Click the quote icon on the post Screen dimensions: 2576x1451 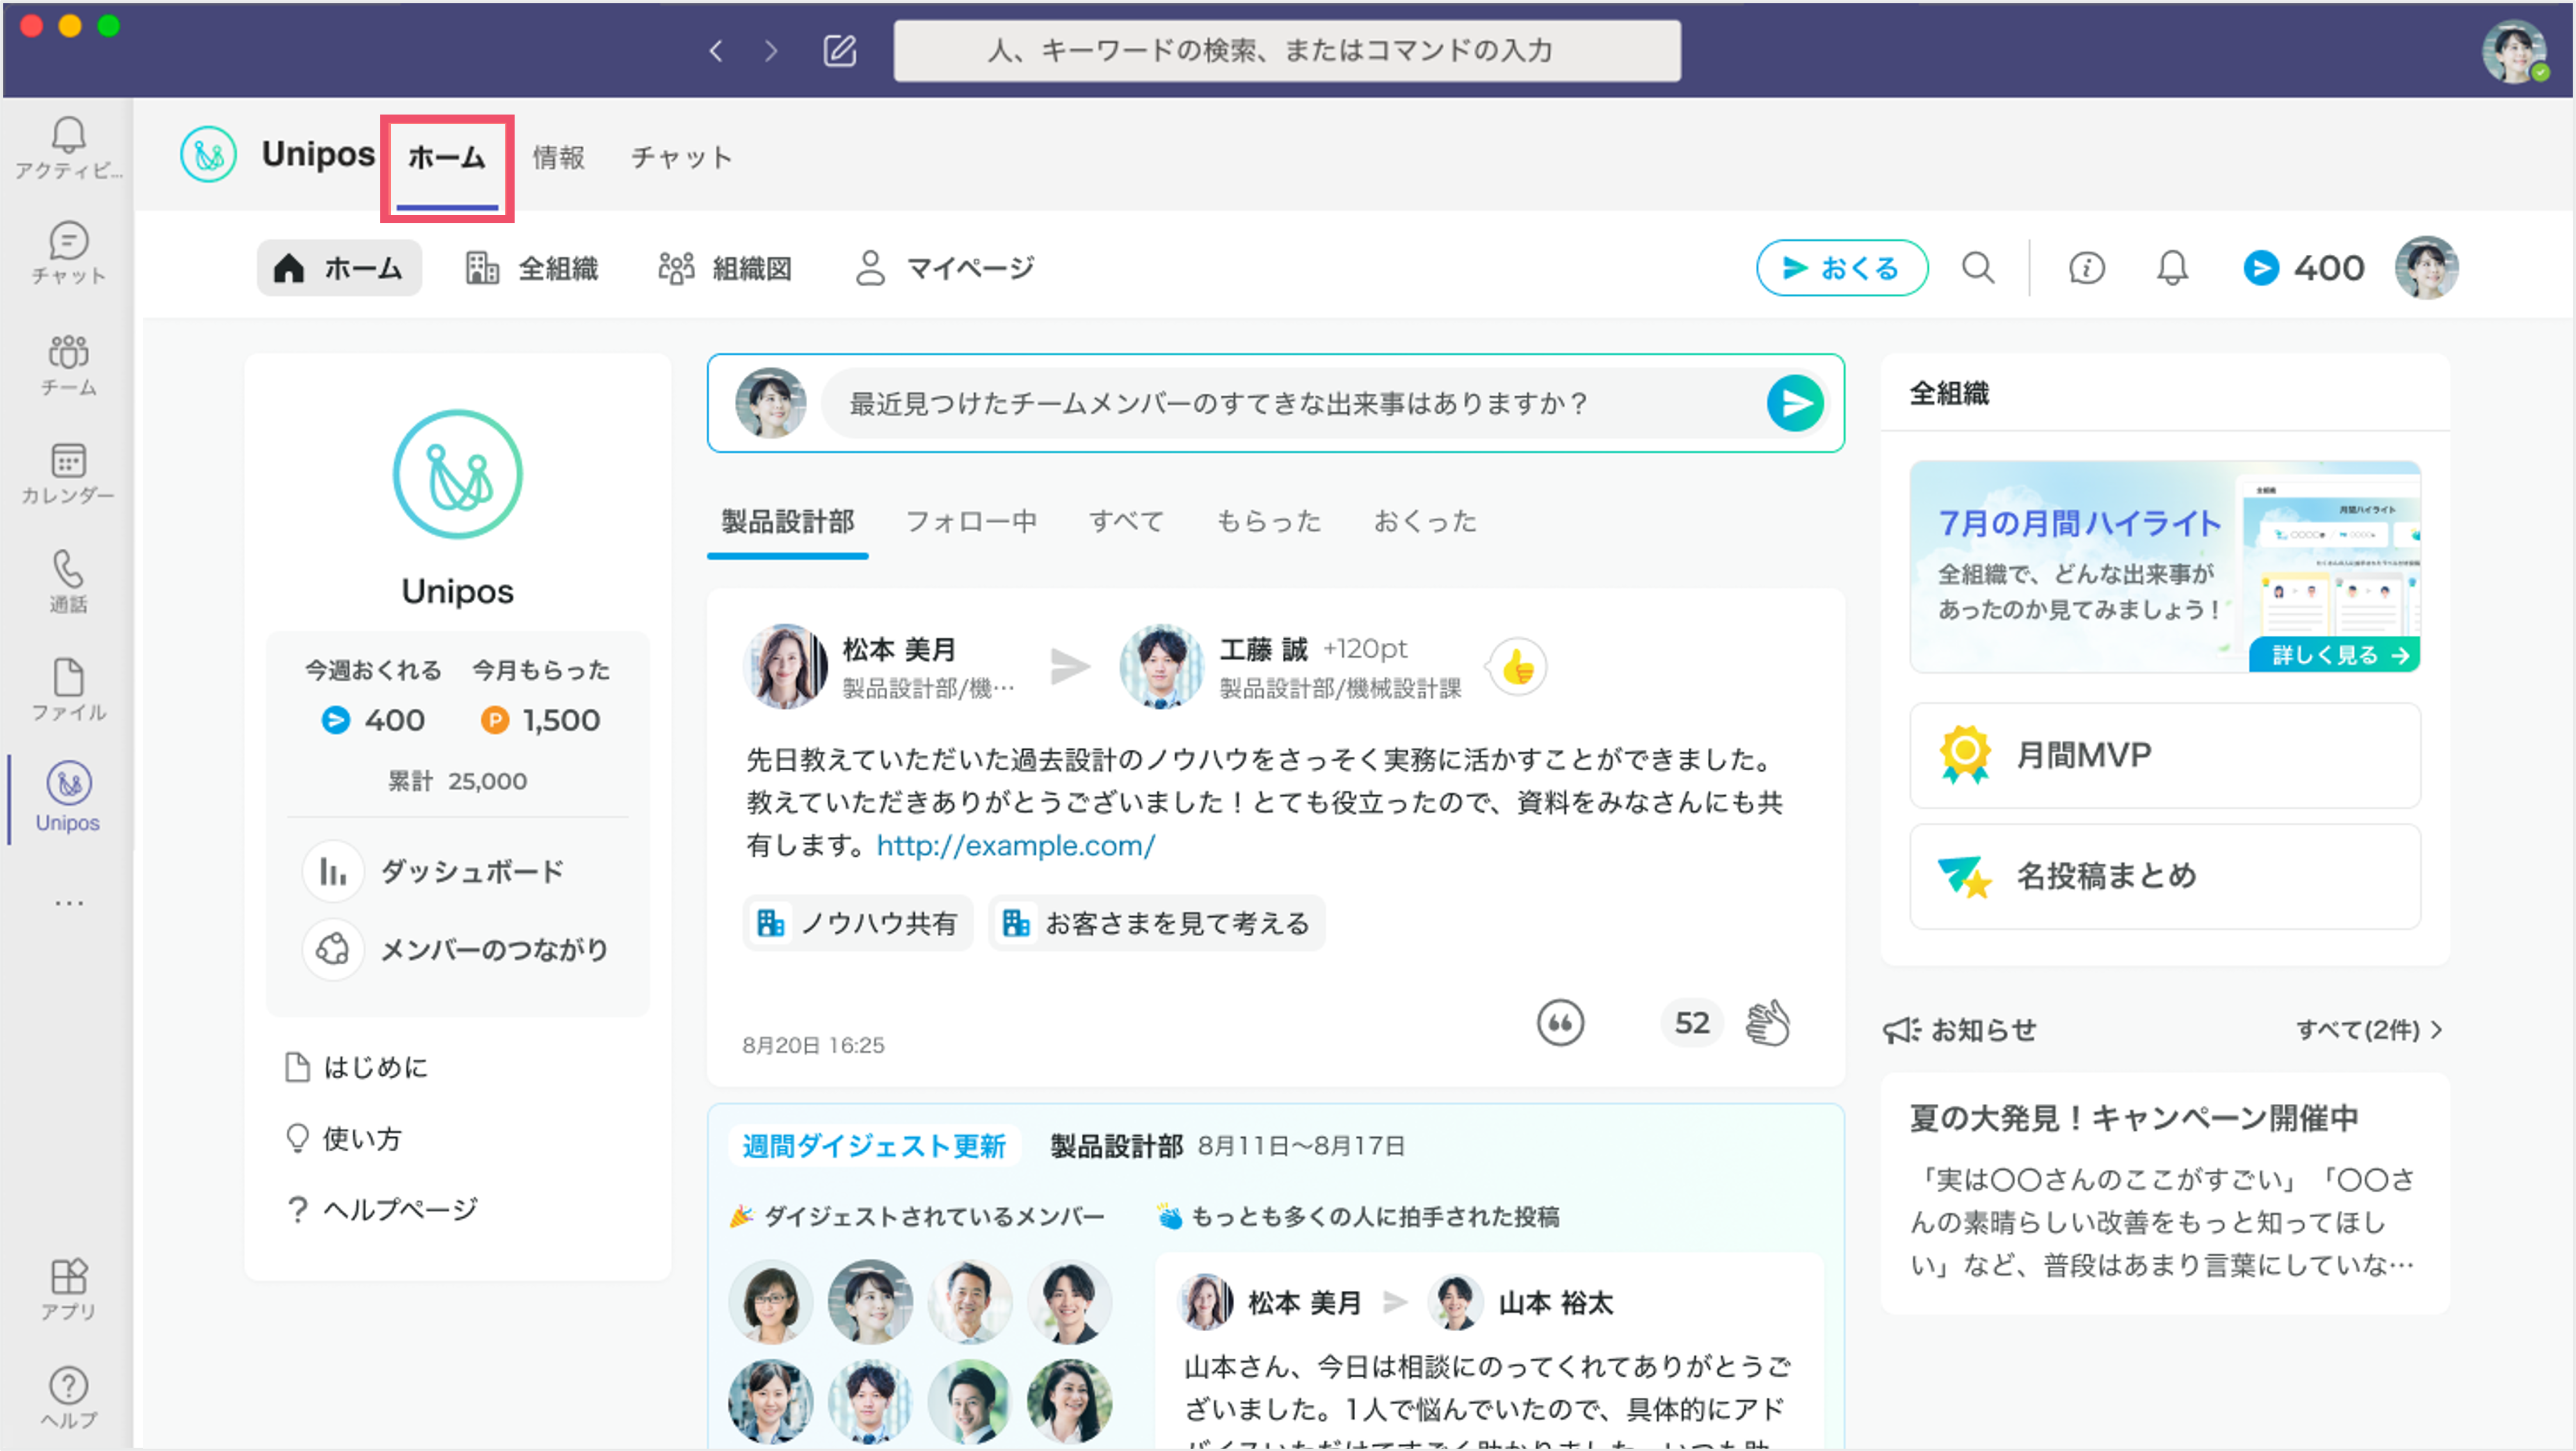coord(1561,1023)
